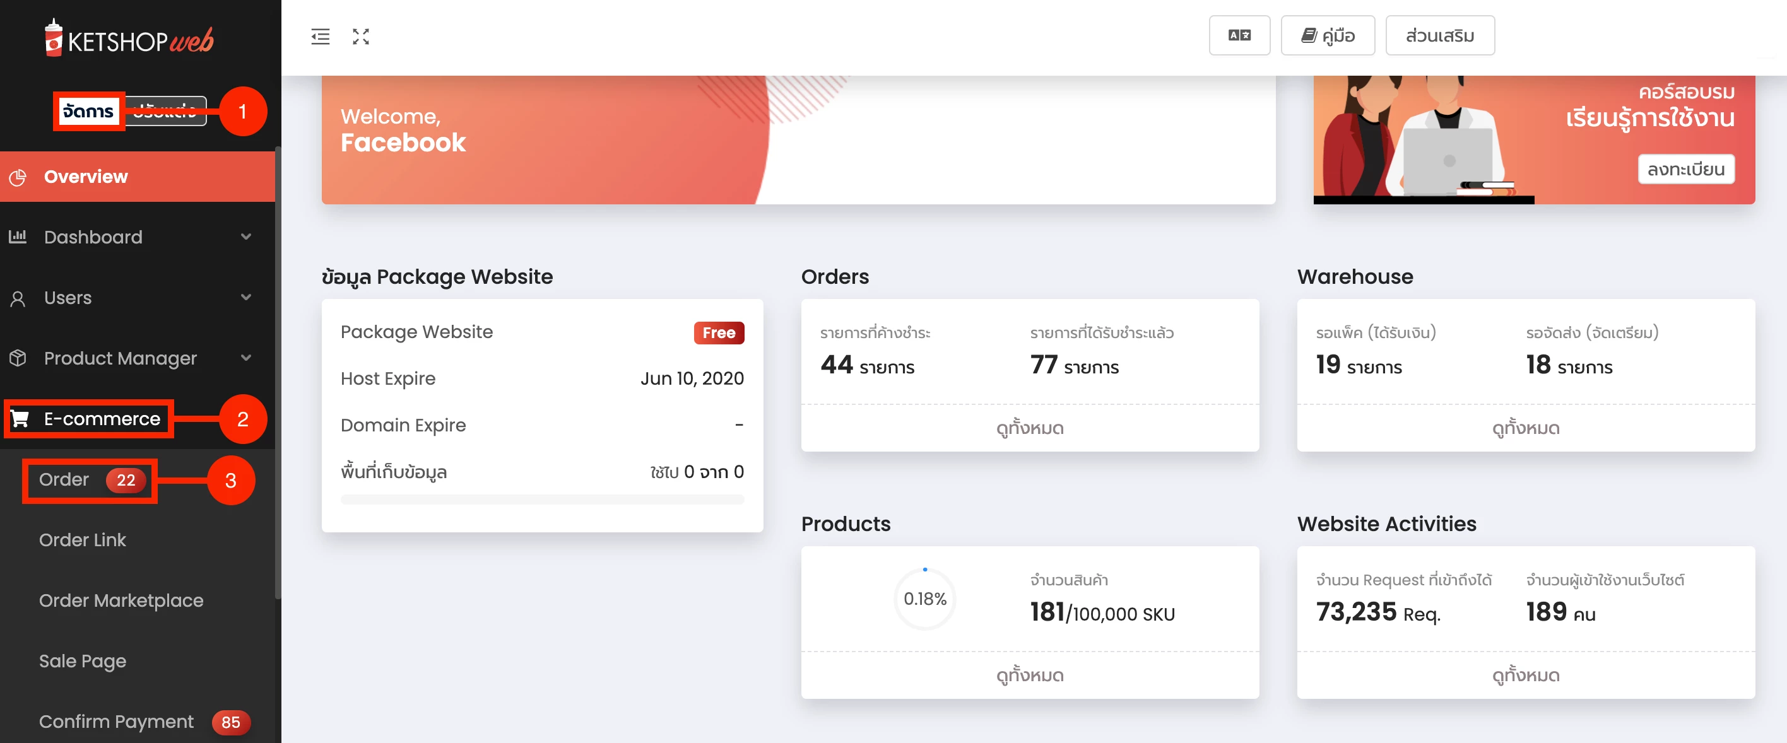Click the 73,235 Req. value
The image size is (1787, 743).
1377,612
